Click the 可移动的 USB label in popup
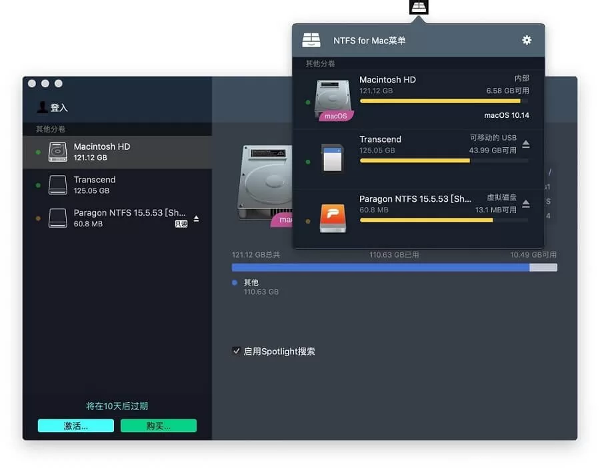 (x=493, y=138)
